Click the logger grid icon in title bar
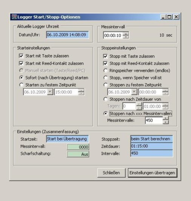Screen dimensions: 191x201 click(14, 17)
